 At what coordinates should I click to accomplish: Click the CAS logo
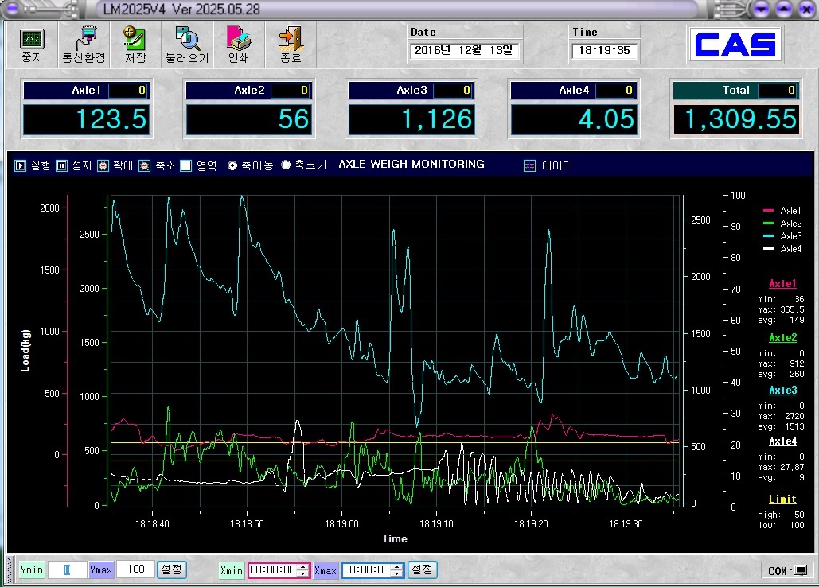735,45
